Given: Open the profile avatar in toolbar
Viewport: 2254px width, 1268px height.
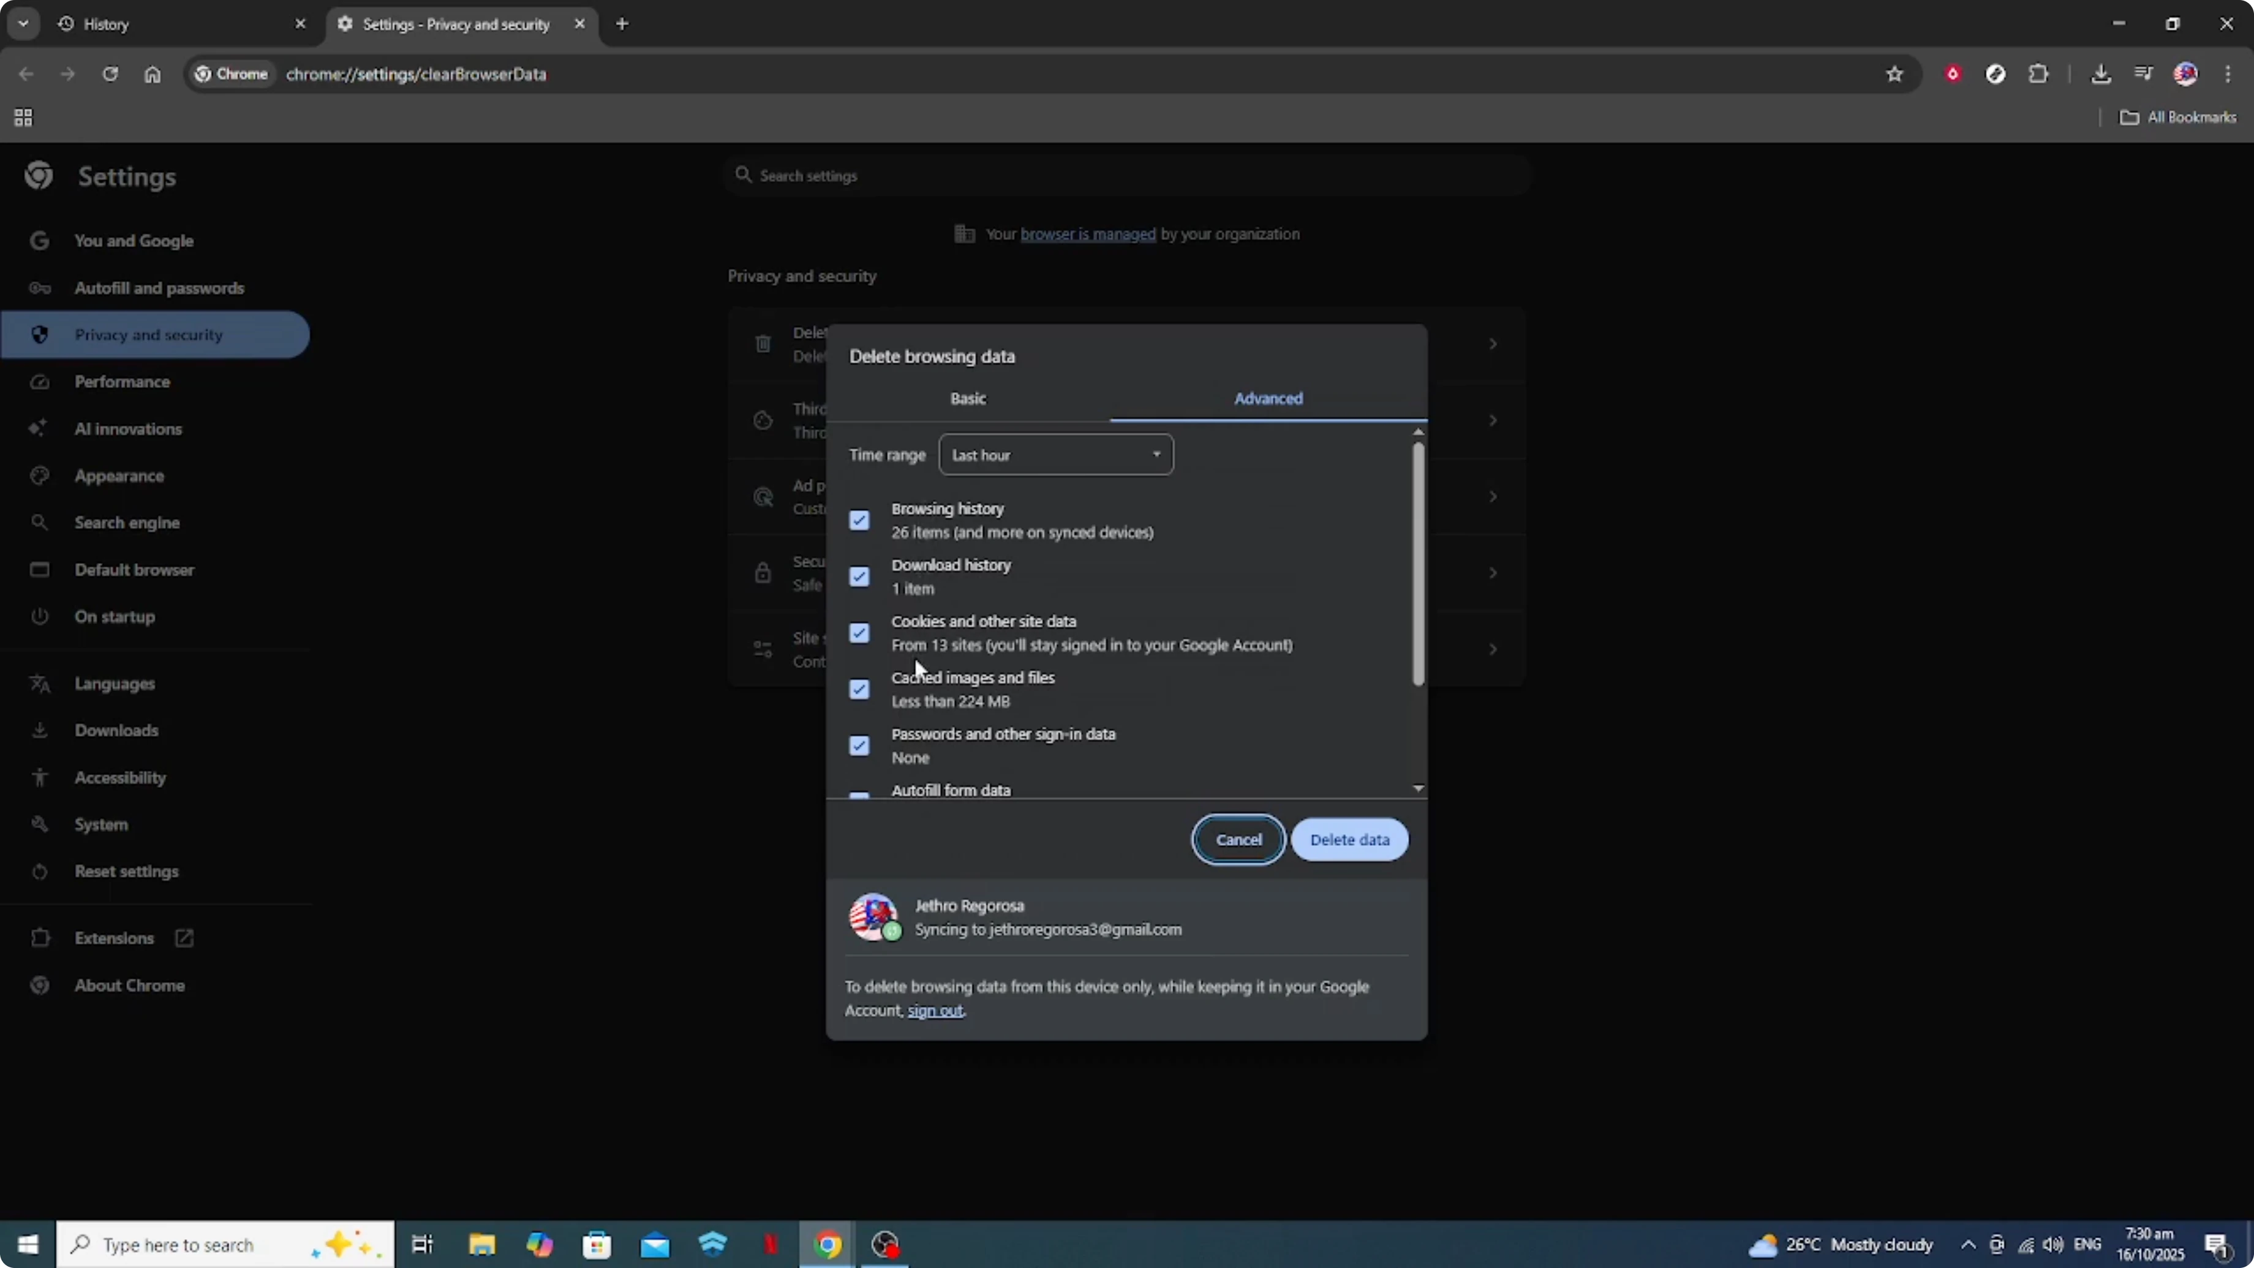Looking at the screenshot, I should pyautogui.click(x=2185, y=74).
